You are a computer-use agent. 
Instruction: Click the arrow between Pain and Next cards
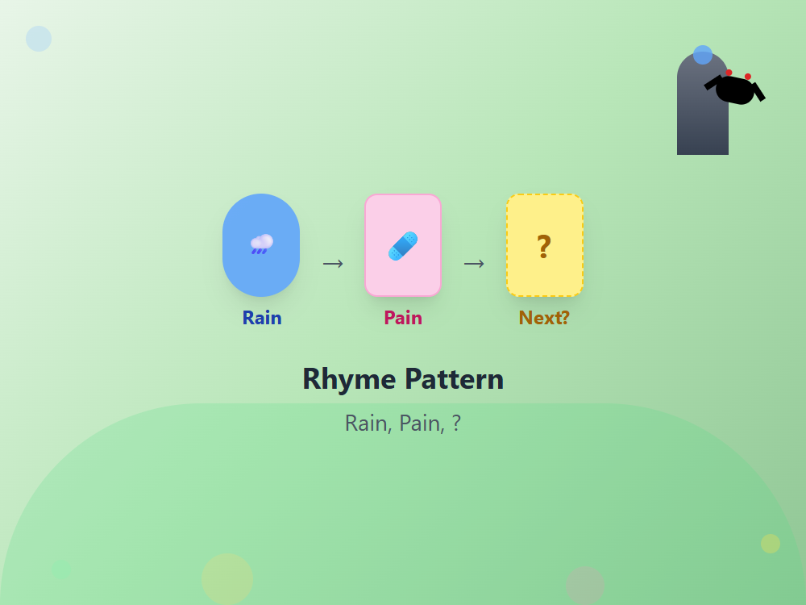[x=475, y=262]
